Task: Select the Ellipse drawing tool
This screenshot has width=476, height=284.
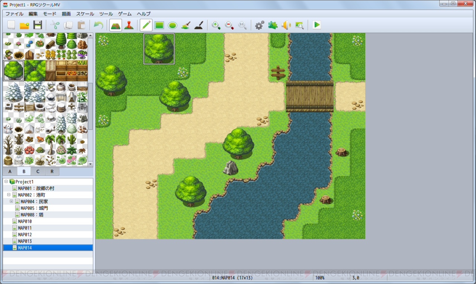Action: point(173,25)
